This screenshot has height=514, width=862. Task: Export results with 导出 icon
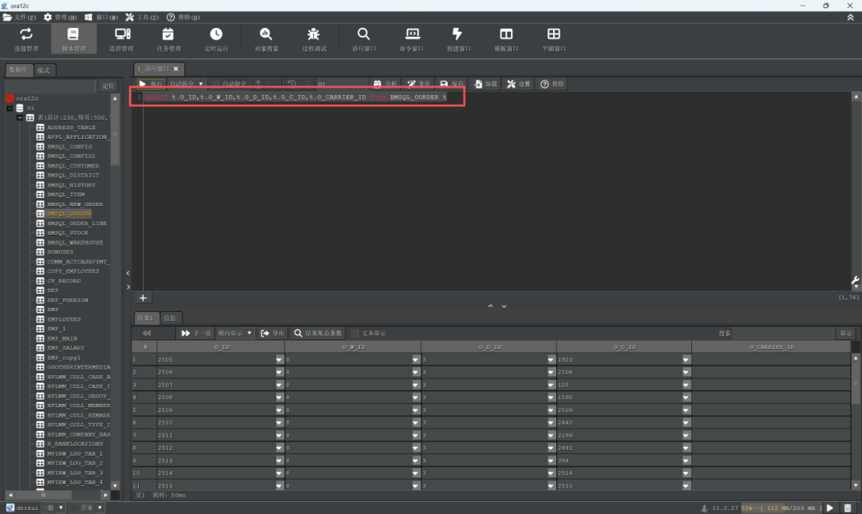pyautogui.click(x=272, y=333)
